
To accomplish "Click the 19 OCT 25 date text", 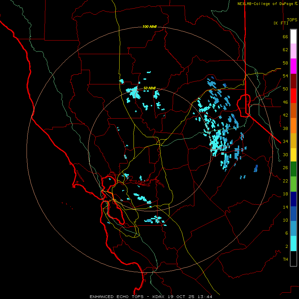I will (x=181, y=297).
